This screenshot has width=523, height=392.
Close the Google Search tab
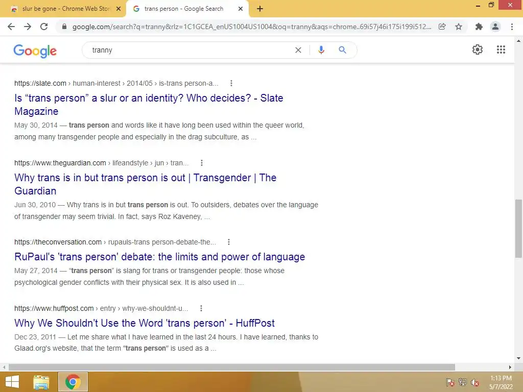pos(241,9)
